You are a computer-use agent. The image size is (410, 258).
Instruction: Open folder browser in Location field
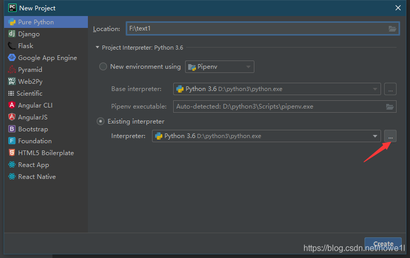coord(392,29)
